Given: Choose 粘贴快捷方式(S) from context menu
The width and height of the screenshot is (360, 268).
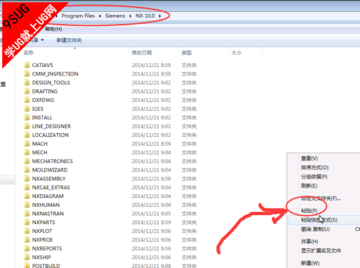Looking at the screenshot, I should [319, 220].
